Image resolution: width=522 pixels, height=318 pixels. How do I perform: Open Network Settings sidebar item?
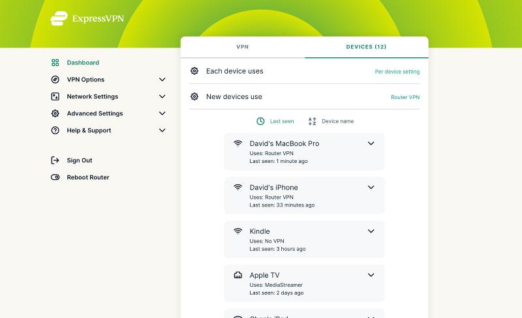[x=93, y=96]
